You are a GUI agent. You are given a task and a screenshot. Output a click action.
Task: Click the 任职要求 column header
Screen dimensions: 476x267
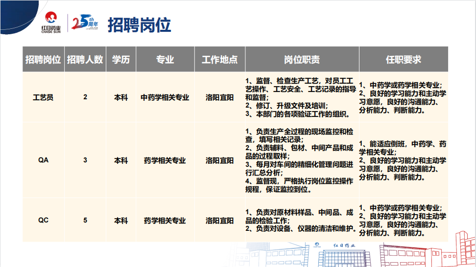pos(404,60)
